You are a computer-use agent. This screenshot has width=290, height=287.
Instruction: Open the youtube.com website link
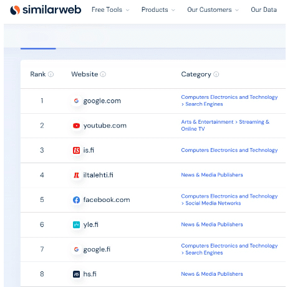[105, 126]
